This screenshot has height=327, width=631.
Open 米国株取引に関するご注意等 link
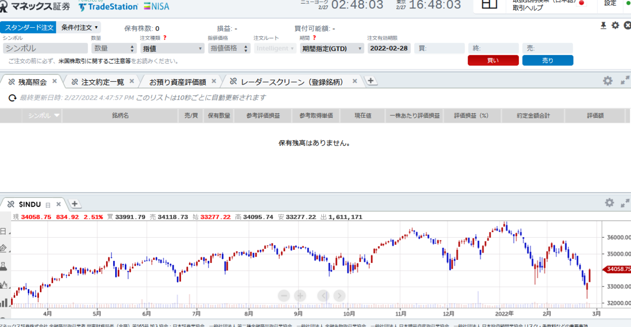pos(94,61)
